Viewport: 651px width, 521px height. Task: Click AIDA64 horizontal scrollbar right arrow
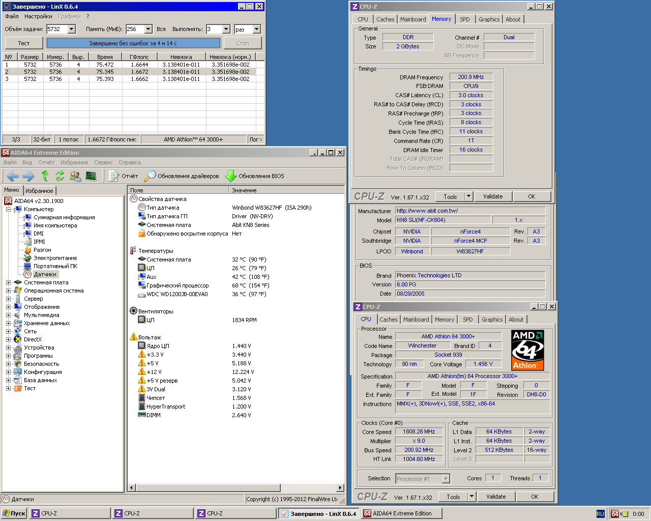point(340,487)
